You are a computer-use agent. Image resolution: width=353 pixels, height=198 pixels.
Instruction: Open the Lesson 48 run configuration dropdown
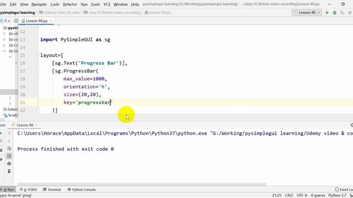click(307, 13)
